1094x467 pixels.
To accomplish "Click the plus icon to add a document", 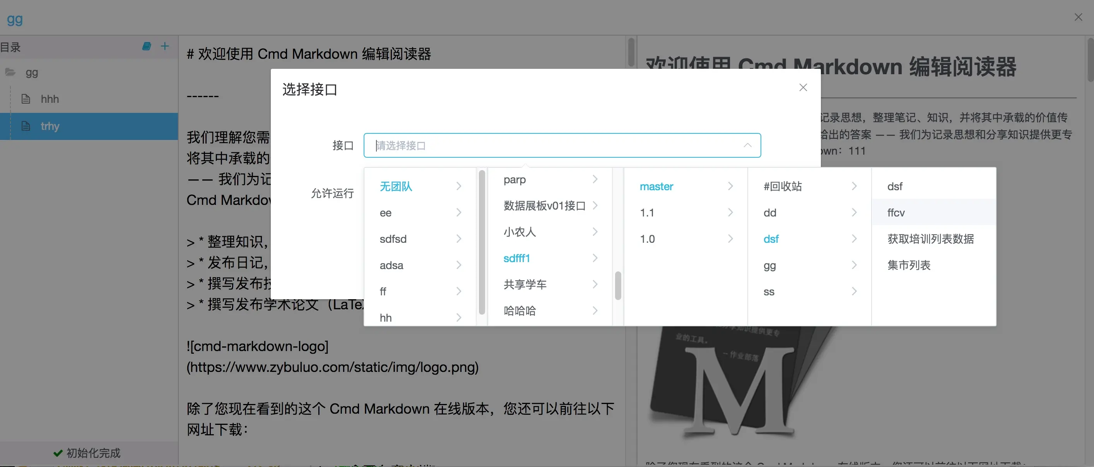I will [x=165, y=46].
